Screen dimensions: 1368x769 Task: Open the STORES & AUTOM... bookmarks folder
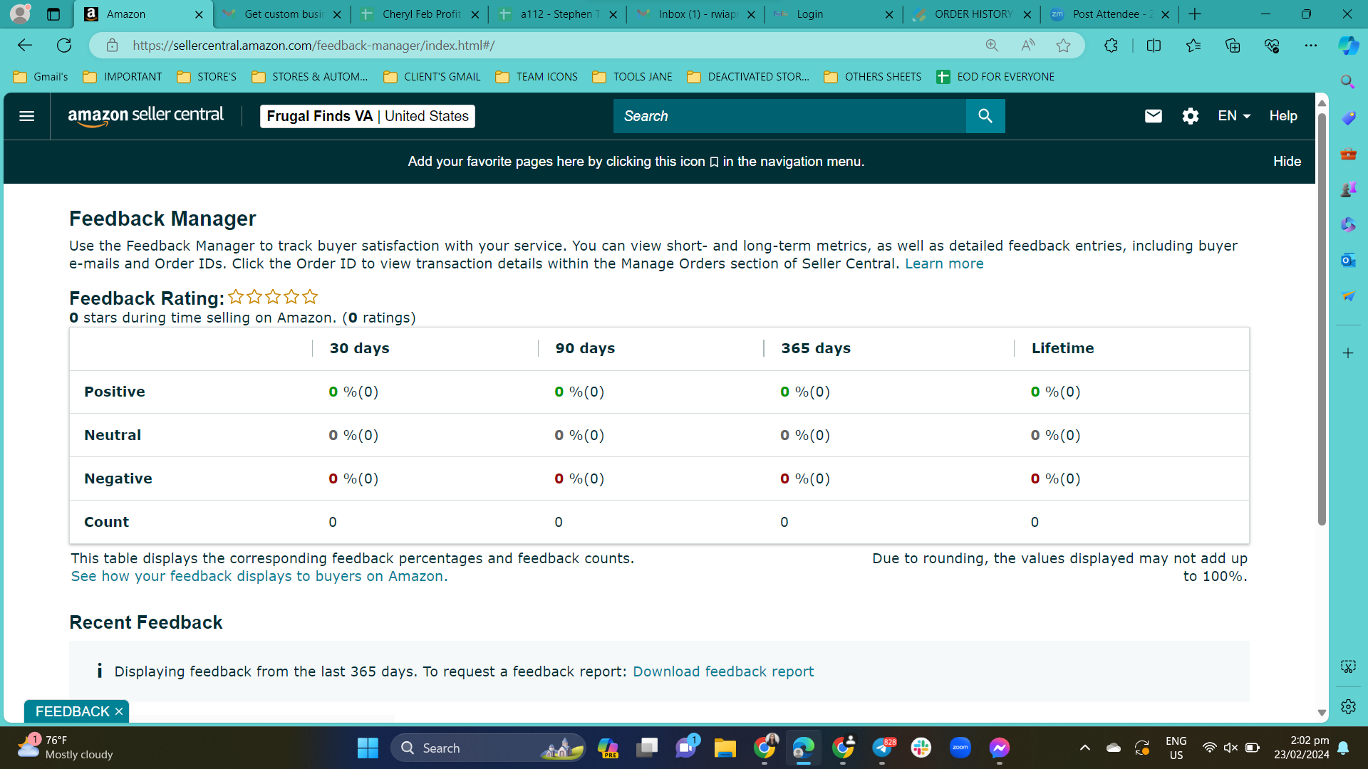point(310,77)
